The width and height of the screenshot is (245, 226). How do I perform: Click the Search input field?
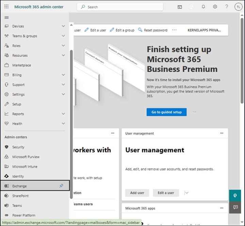(120, 7)
